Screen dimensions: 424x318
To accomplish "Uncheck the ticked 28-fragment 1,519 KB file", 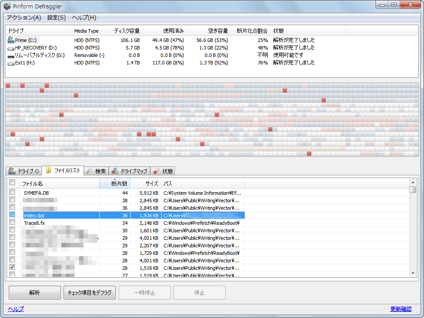I will pos(12,267).
